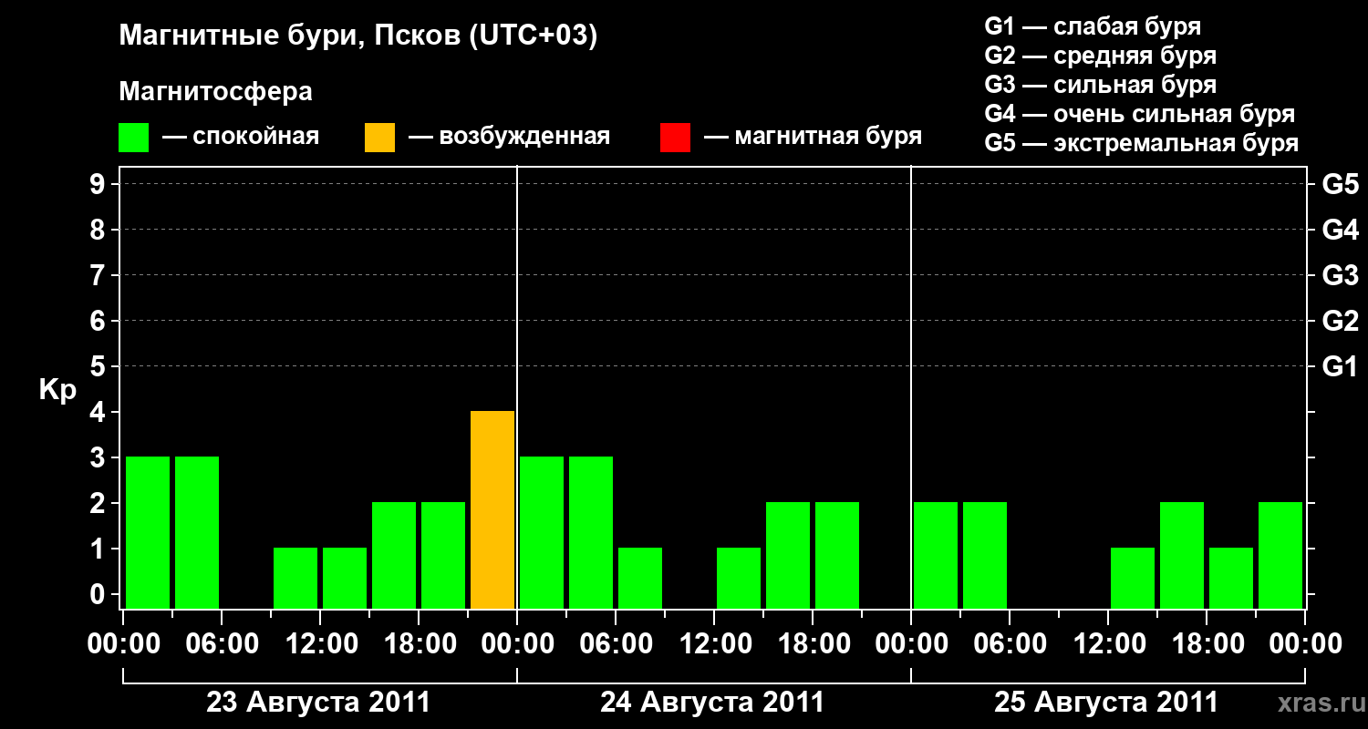Click legend label '— возбужденная'
Viewport: 1368px width, 729px height.
click(x=509, y=137)
